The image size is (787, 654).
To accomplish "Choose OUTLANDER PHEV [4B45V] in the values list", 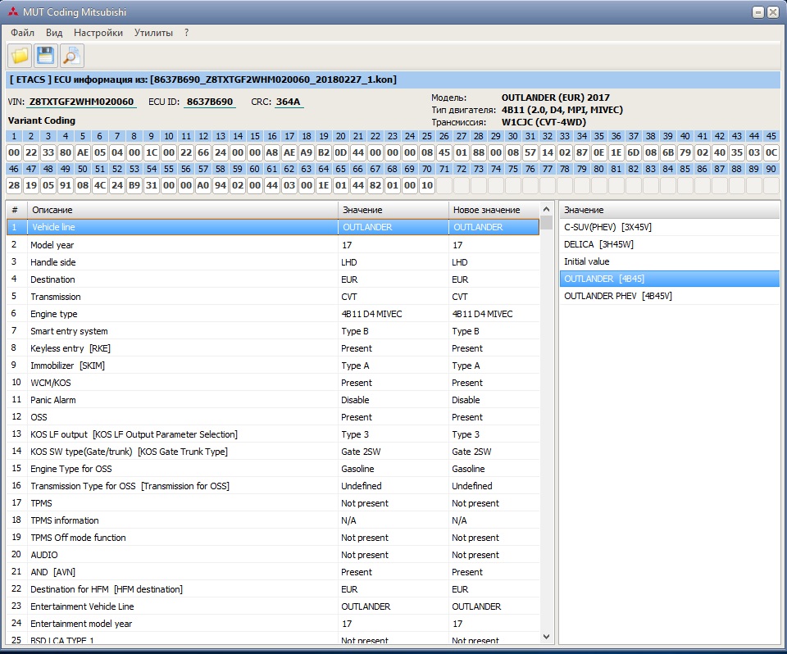I will (x=670, y=296).
